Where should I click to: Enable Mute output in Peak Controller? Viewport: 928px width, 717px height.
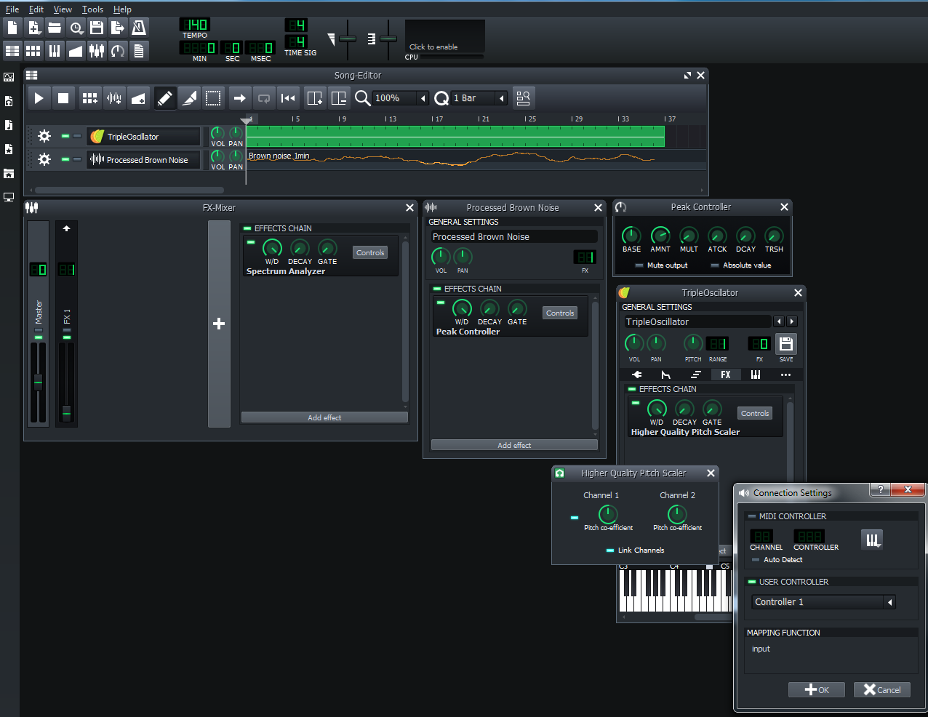point(639,265)
